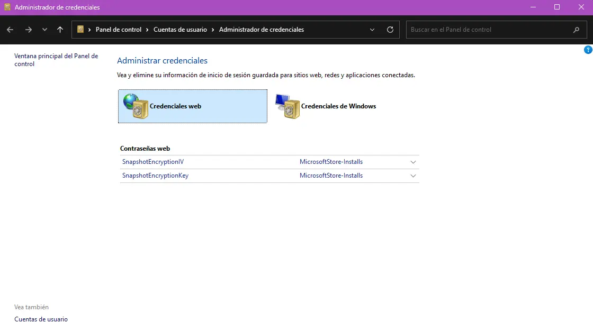This screenshot has height=332, width=593.
Task: Select 'Cuentas de usuario' in the breadcrumb
Action: pos(180,30)
